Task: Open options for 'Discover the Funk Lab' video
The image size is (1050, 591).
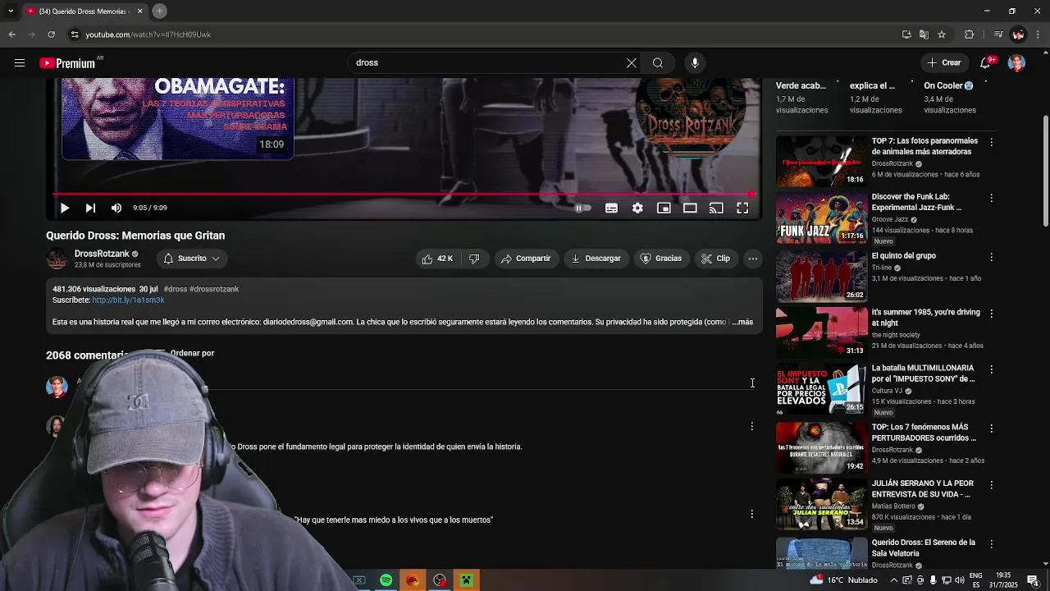Action: click(991, 198)
